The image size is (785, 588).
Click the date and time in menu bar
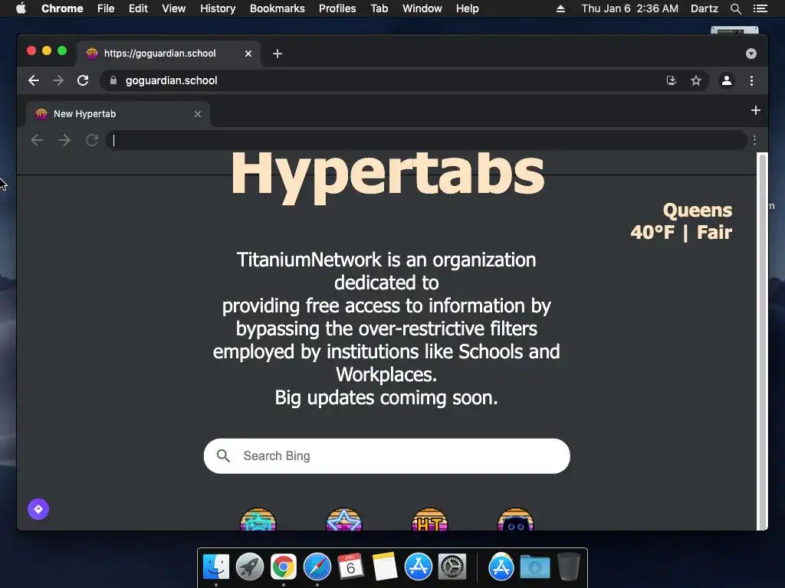click(630, 8)
